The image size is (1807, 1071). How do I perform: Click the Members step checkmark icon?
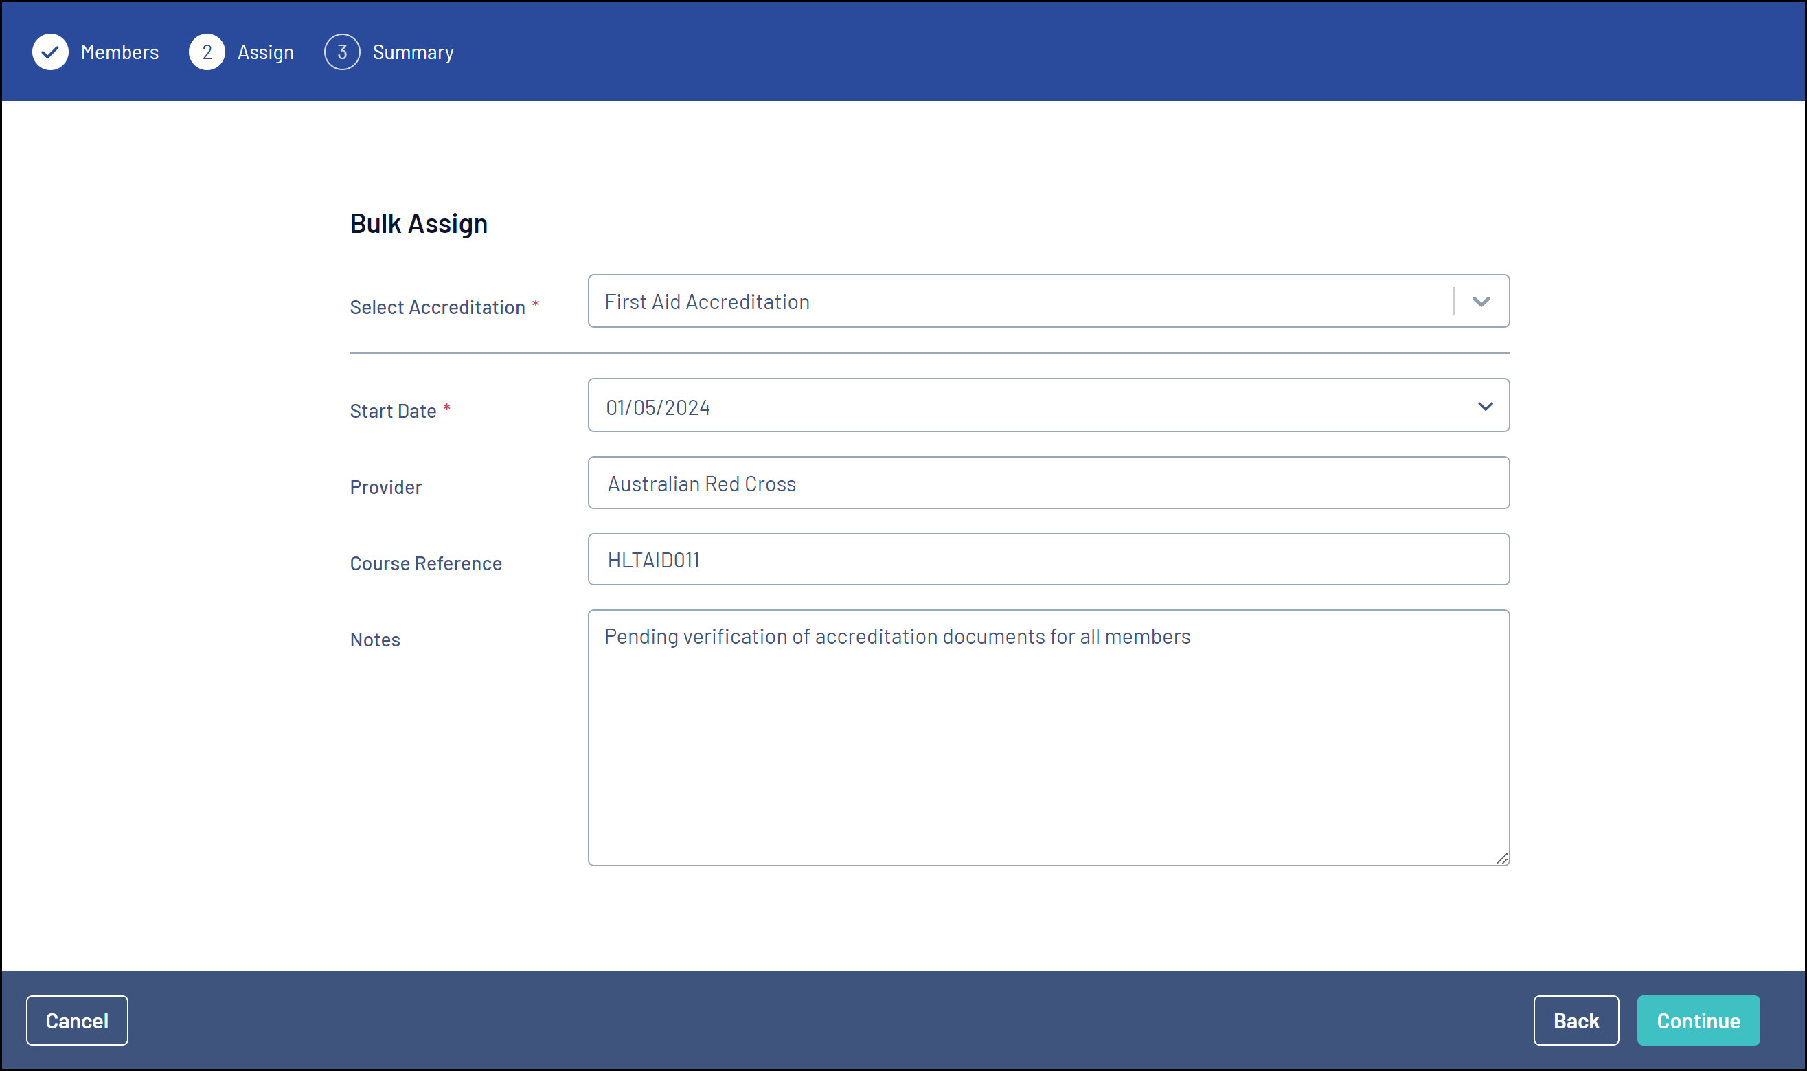[49, 52]
